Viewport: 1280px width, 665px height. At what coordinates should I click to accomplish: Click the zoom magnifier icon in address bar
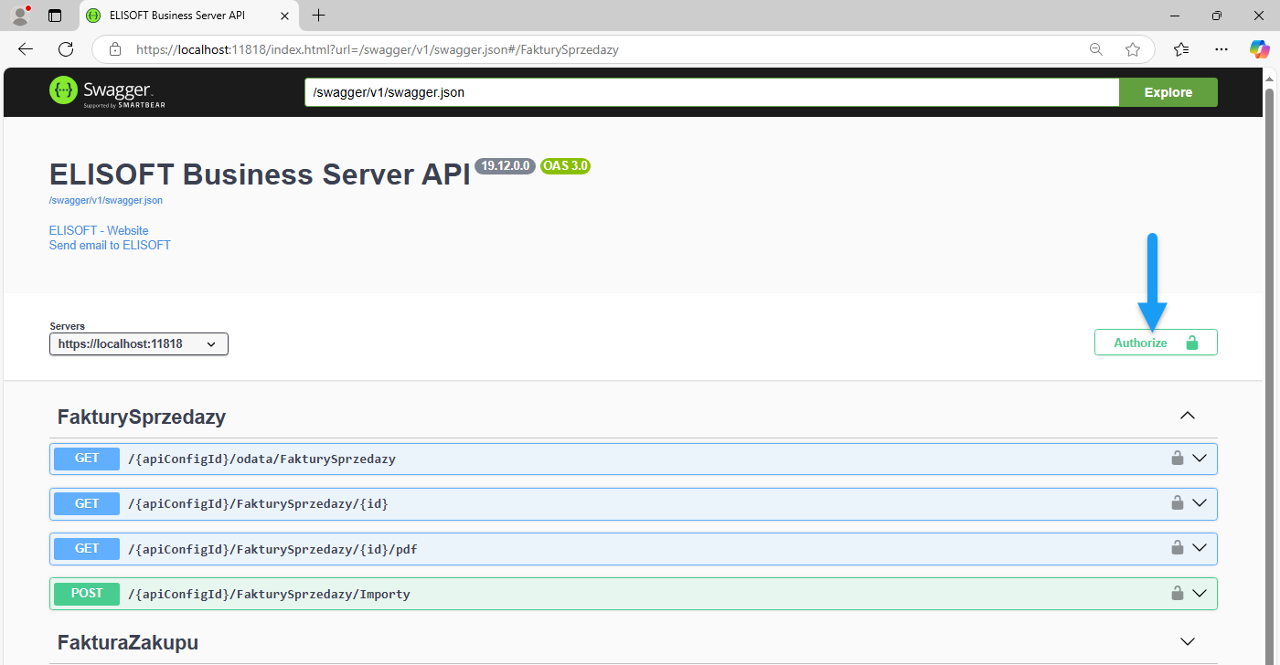[x=1095, y=49]
